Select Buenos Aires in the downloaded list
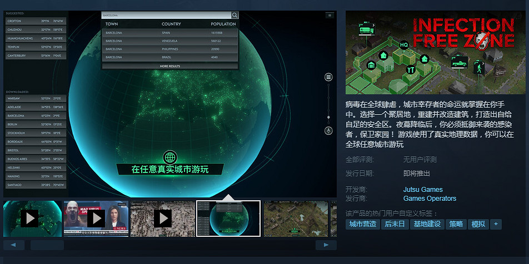 [36, 159]
